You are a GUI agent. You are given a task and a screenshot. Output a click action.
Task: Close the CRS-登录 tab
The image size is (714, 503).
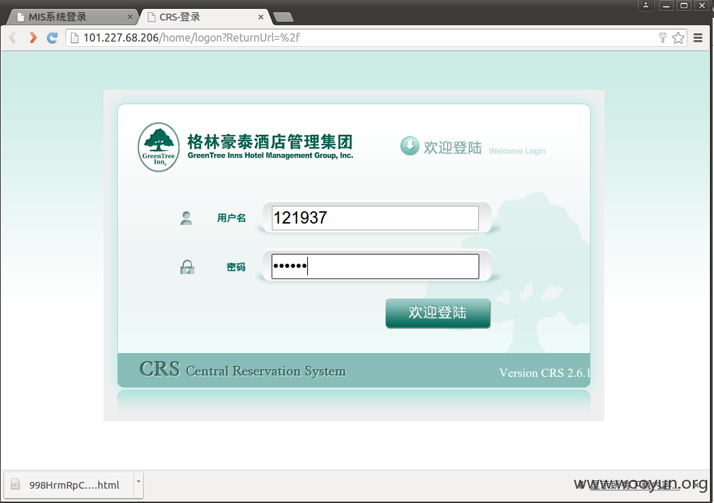[x=260, y=17]
